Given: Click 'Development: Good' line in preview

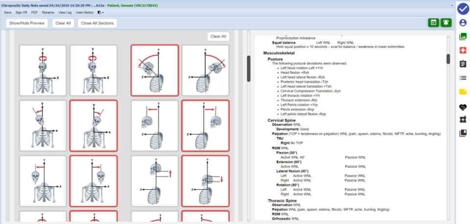Looking at the screenshot, I should point(293,129).
